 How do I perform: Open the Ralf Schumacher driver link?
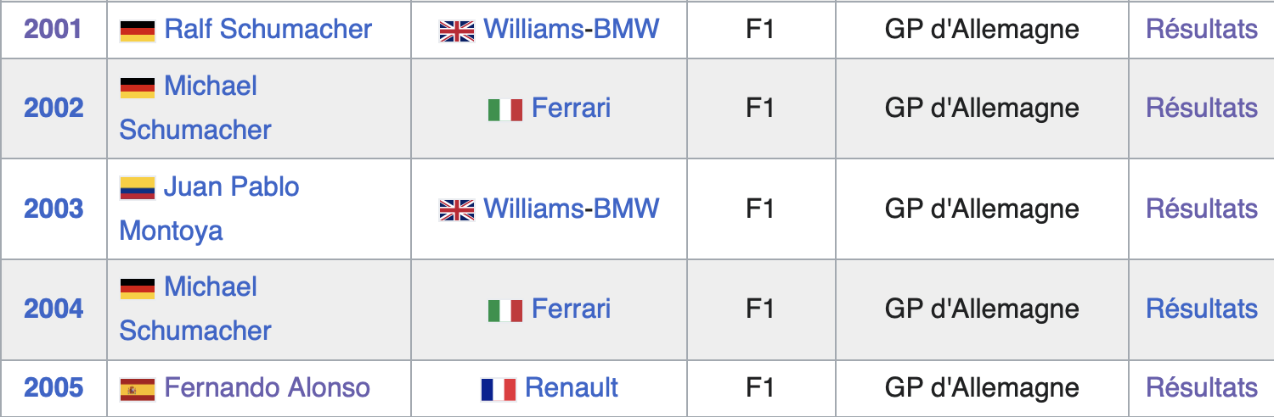268,29
